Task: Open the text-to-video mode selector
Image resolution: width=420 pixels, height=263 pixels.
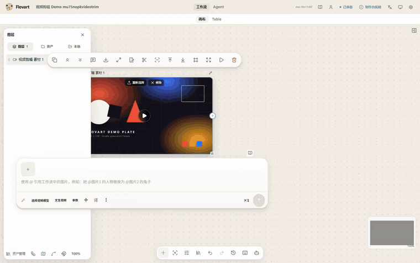Action: pyautogui.click(x=61, y=201)
